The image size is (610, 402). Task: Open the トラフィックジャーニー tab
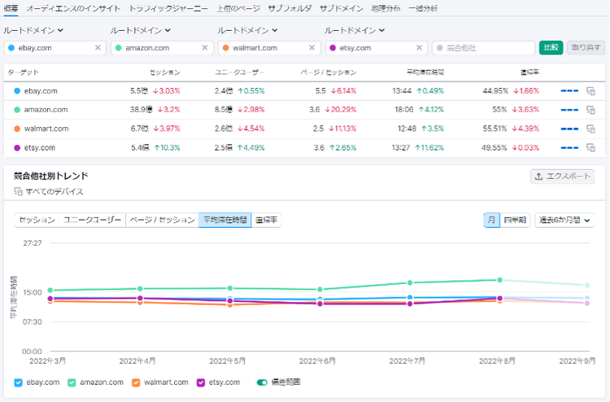point(168,8)
